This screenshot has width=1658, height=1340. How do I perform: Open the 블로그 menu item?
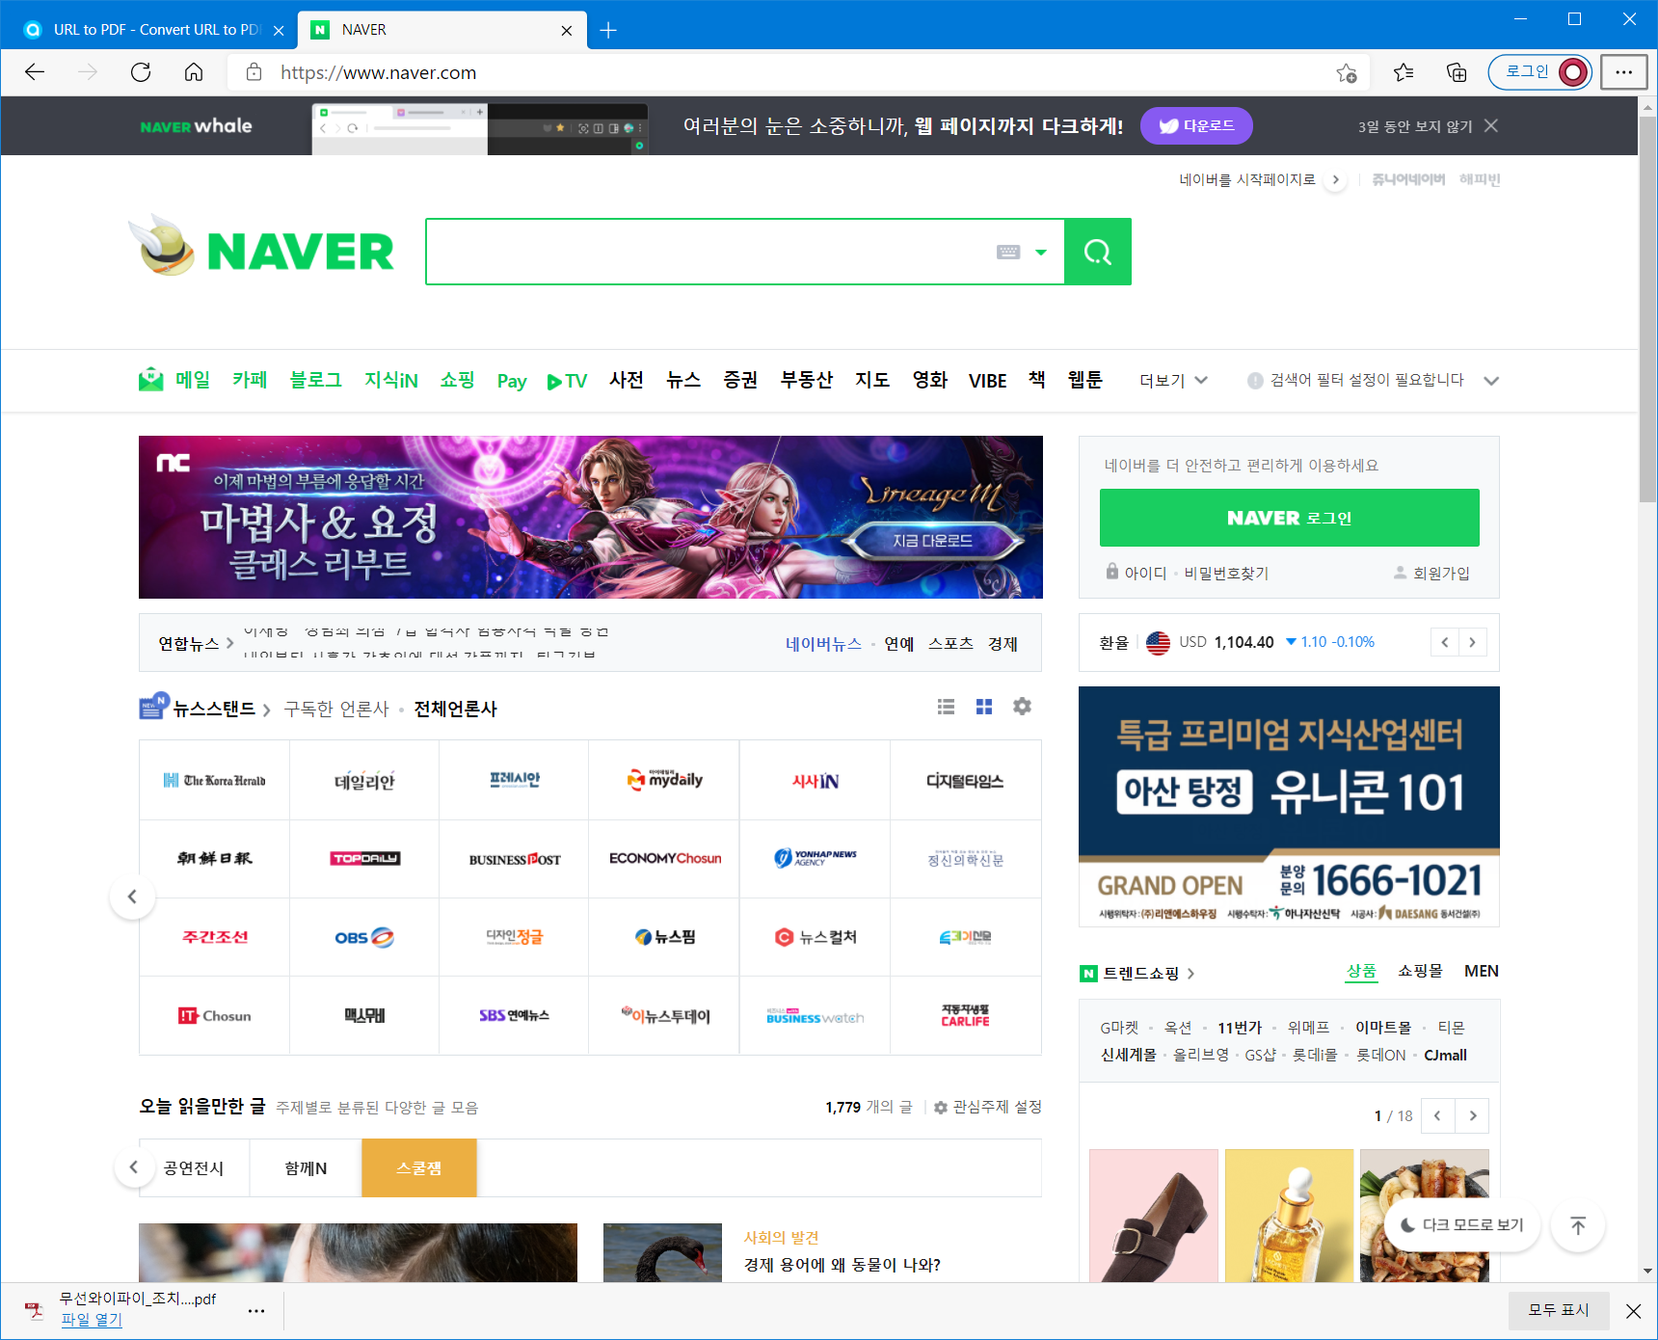pos(316,380)
